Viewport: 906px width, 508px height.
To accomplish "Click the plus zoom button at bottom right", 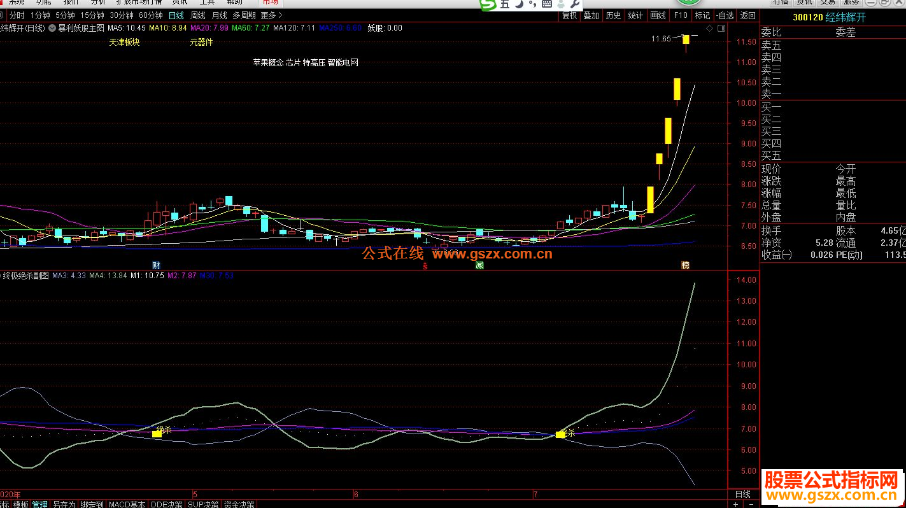I will click(735, 504).
